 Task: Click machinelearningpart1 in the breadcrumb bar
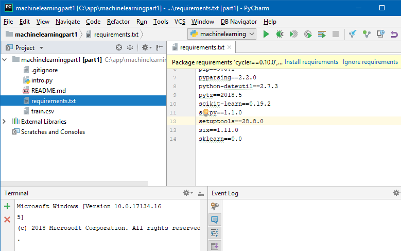(x=46, y=35)
